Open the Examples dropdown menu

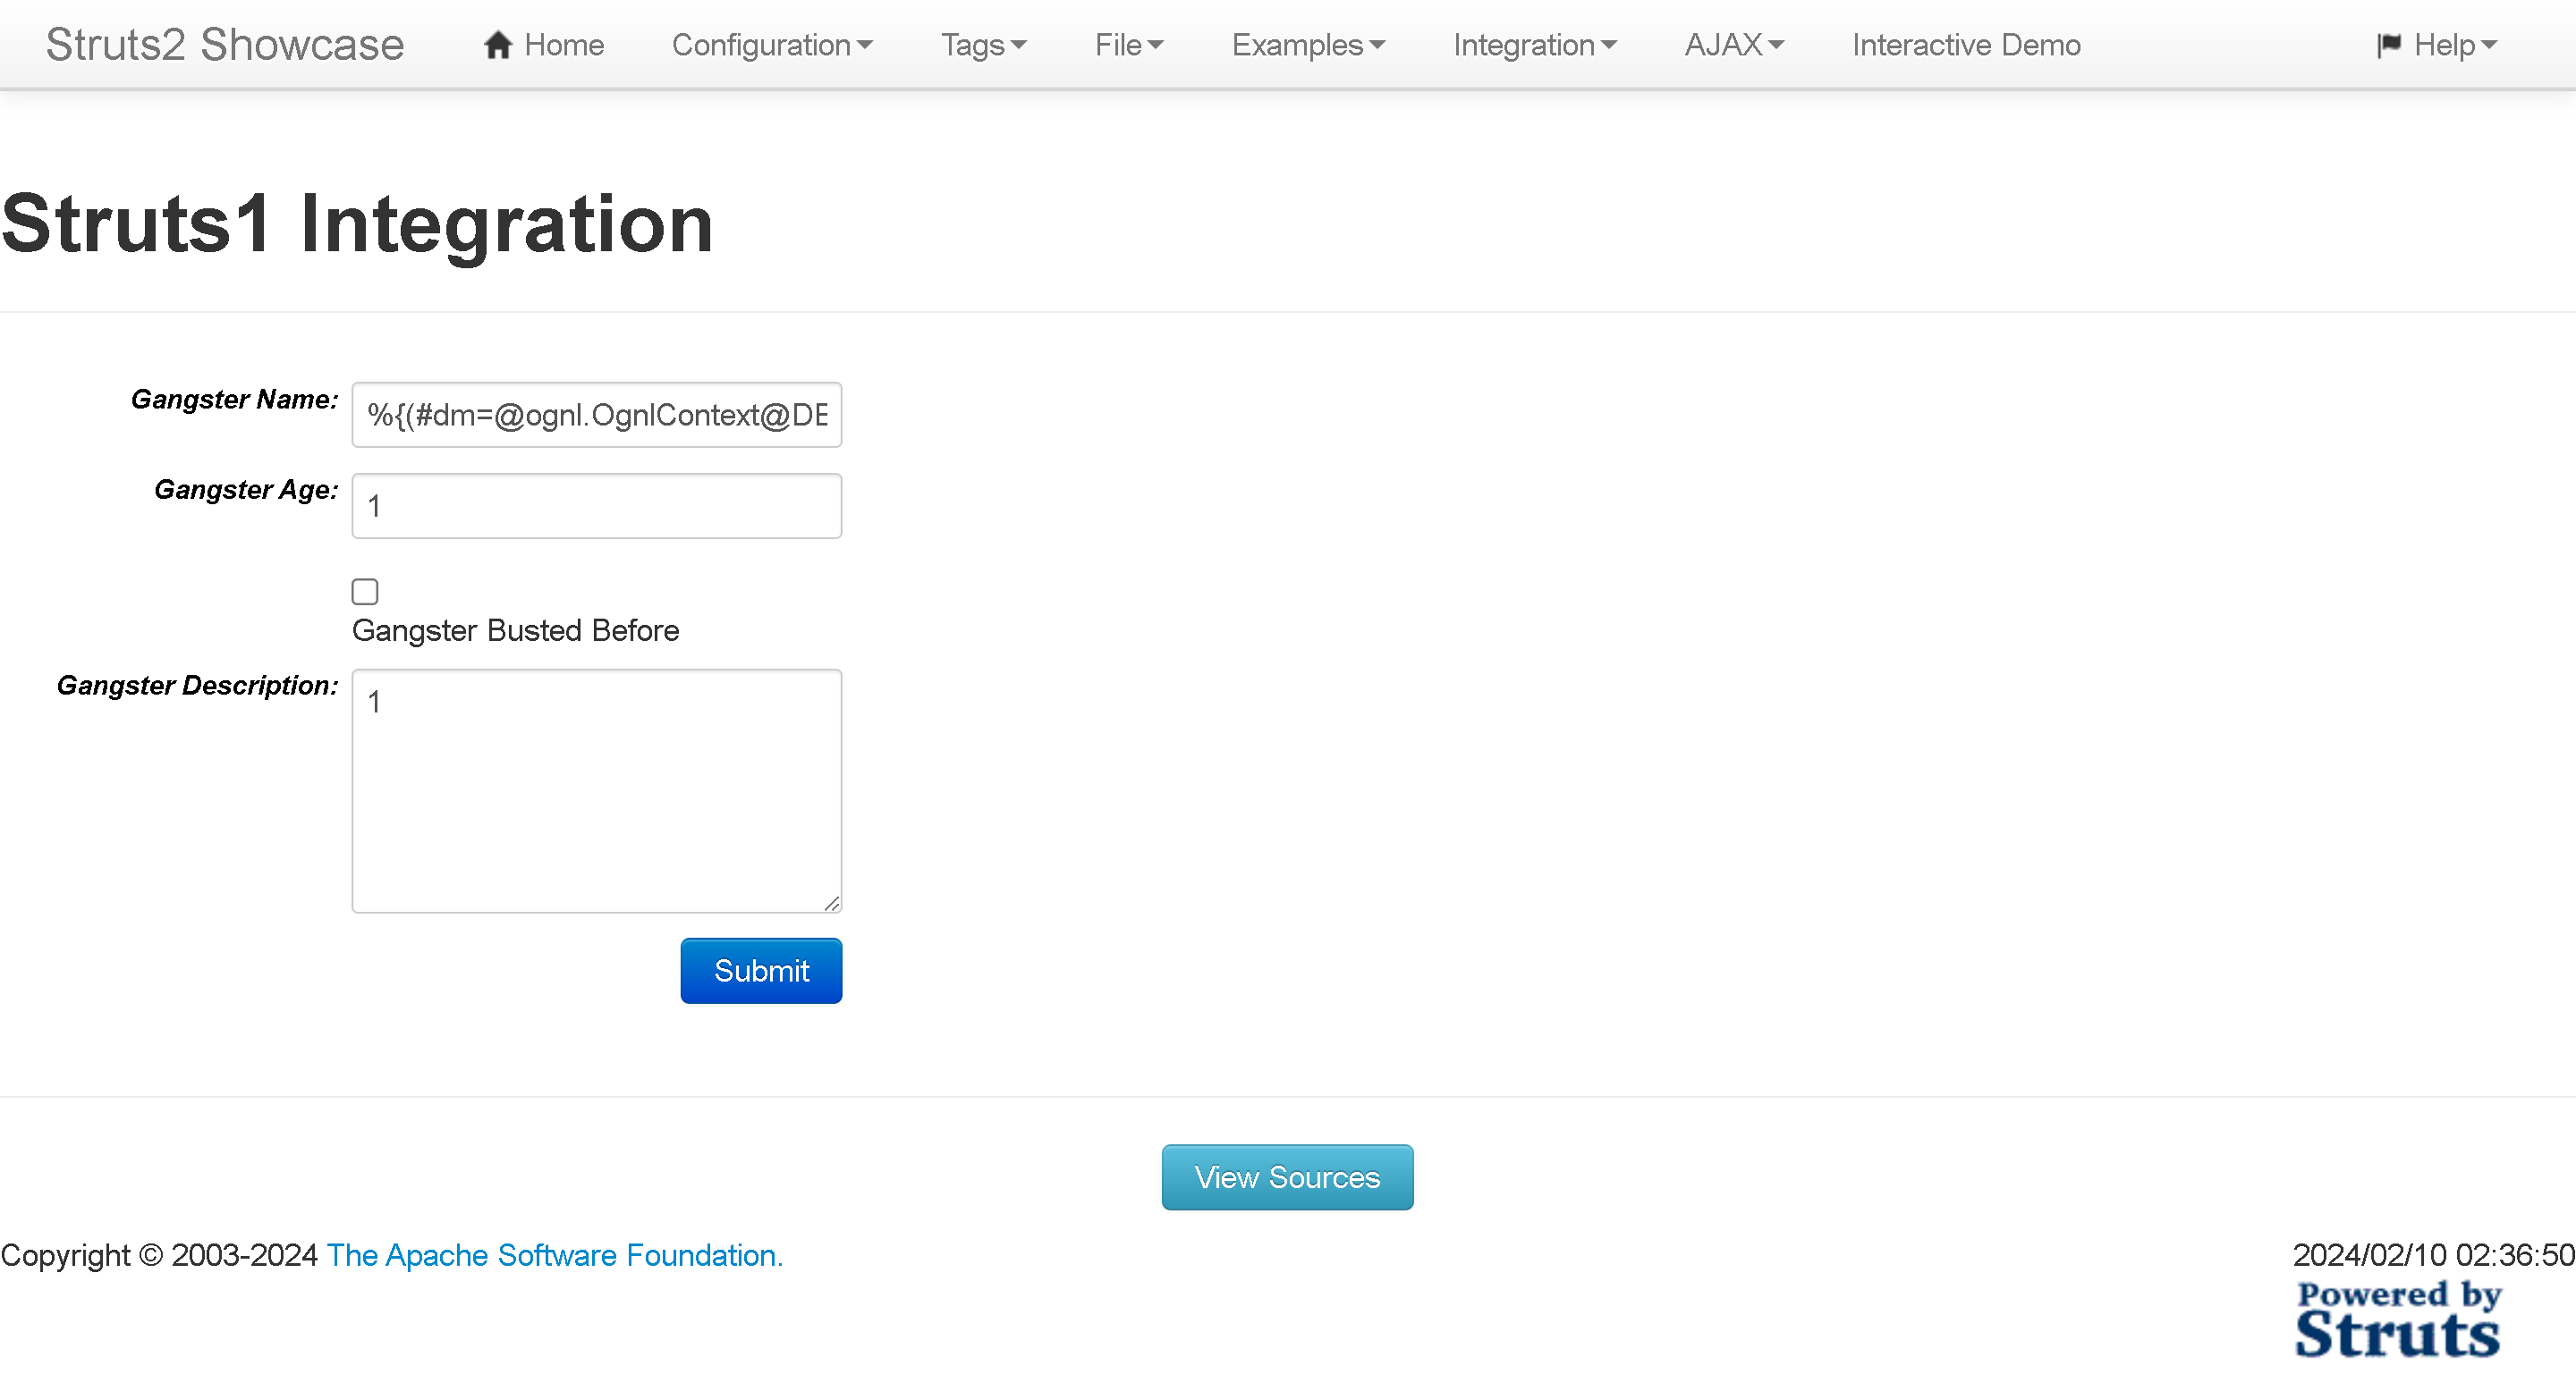[1307, 45]
